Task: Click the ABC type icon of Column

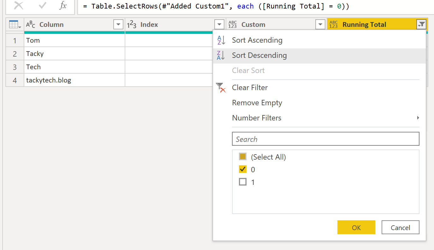Action: [x=31, y=24]
